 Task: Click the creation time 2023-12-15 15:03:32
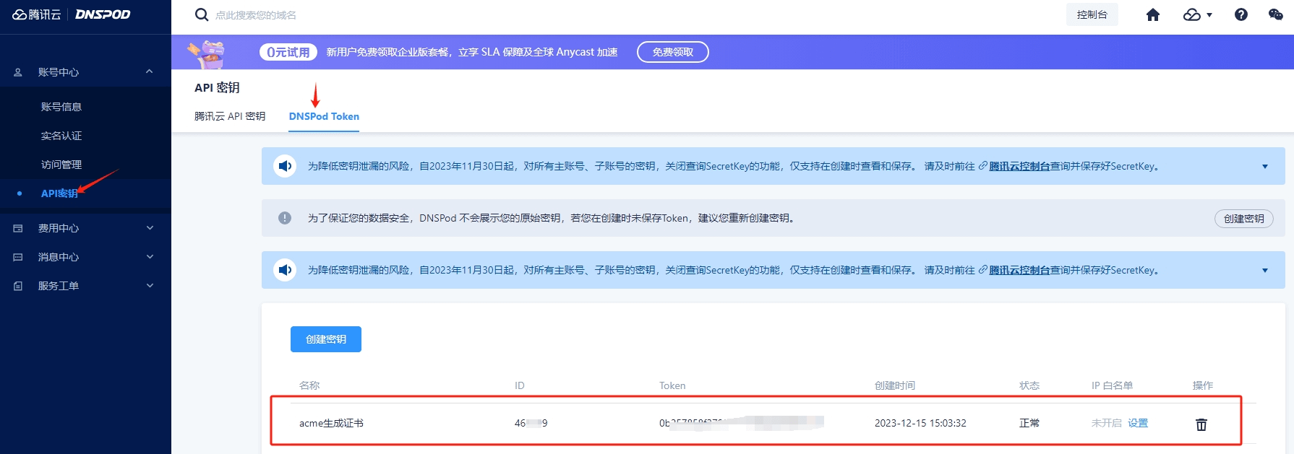920,423
